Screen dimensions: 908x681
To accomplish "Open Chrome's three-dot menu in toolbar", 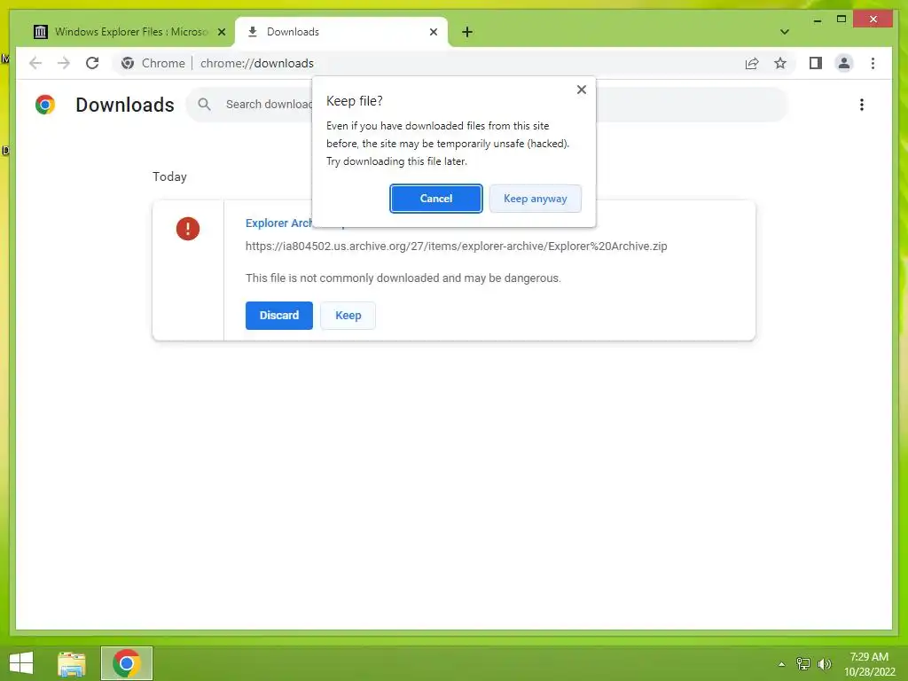I will (873, 63).
